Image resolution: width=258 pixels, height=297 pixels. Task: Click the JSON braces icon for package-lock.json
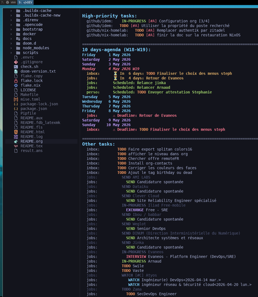point(16,104)
